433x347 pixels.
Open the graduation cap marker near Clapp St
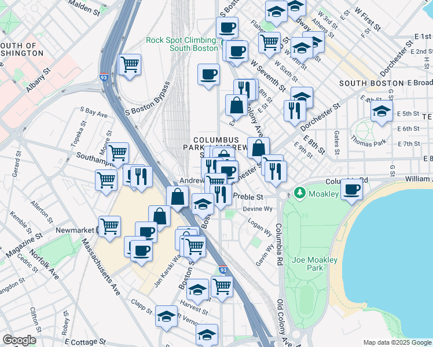click(166, 317)
